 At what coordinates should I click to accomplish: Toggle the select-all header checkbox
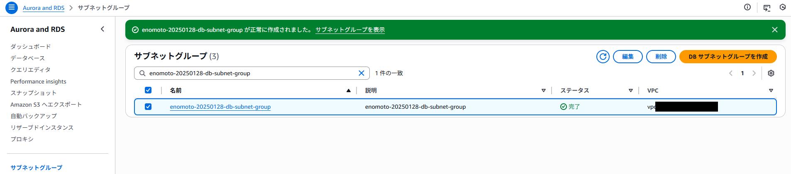148,90
